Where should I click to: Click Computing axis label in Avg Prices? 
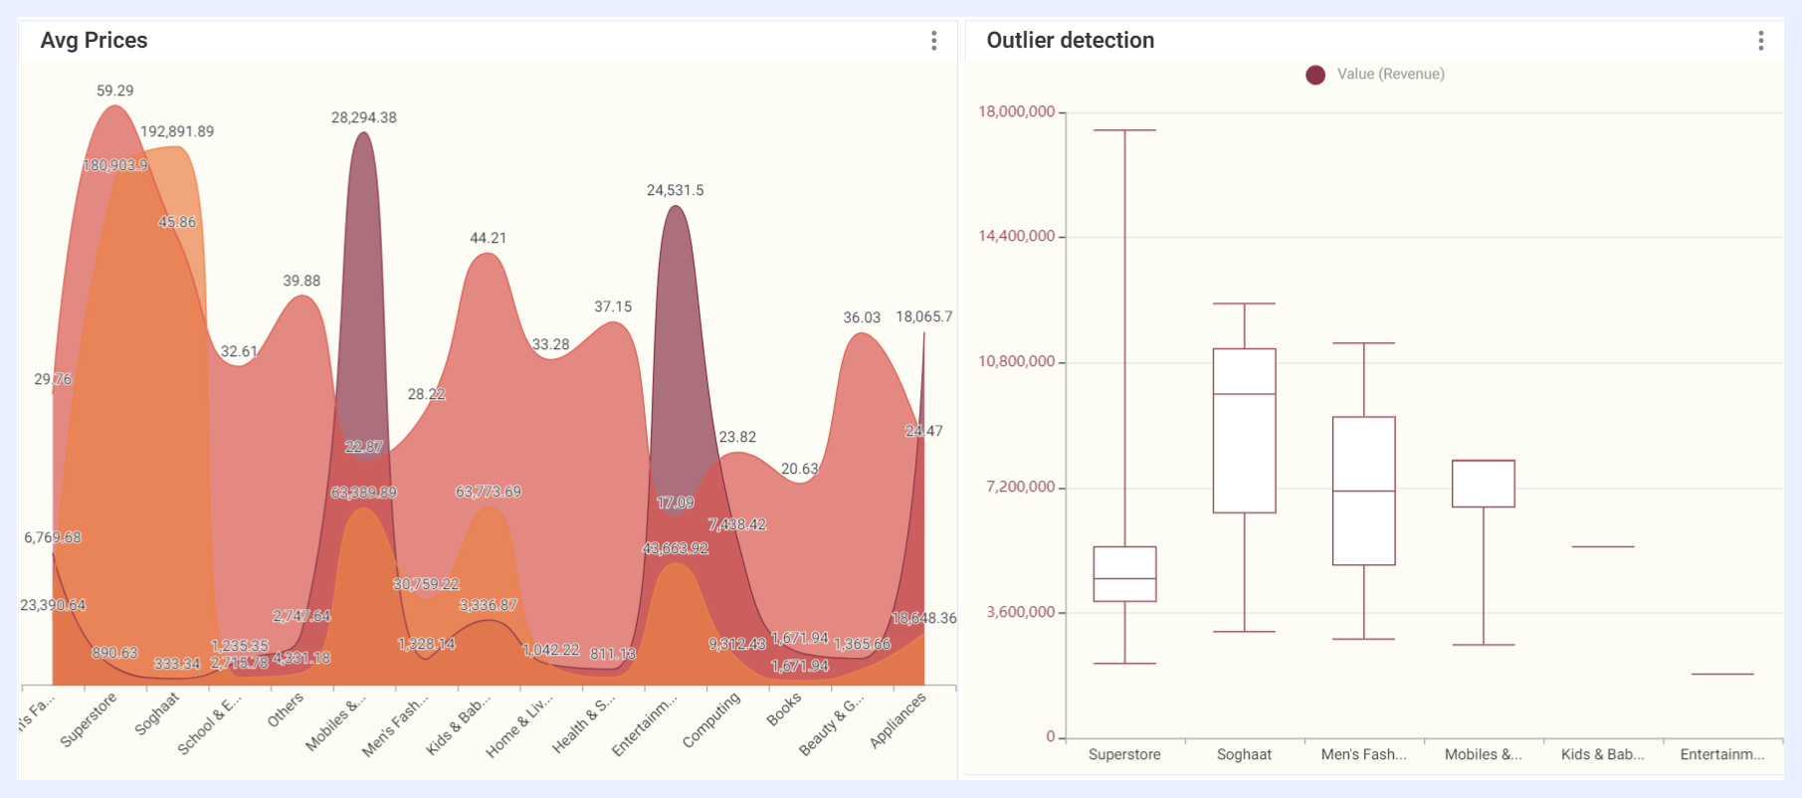[x=711, y=719]
